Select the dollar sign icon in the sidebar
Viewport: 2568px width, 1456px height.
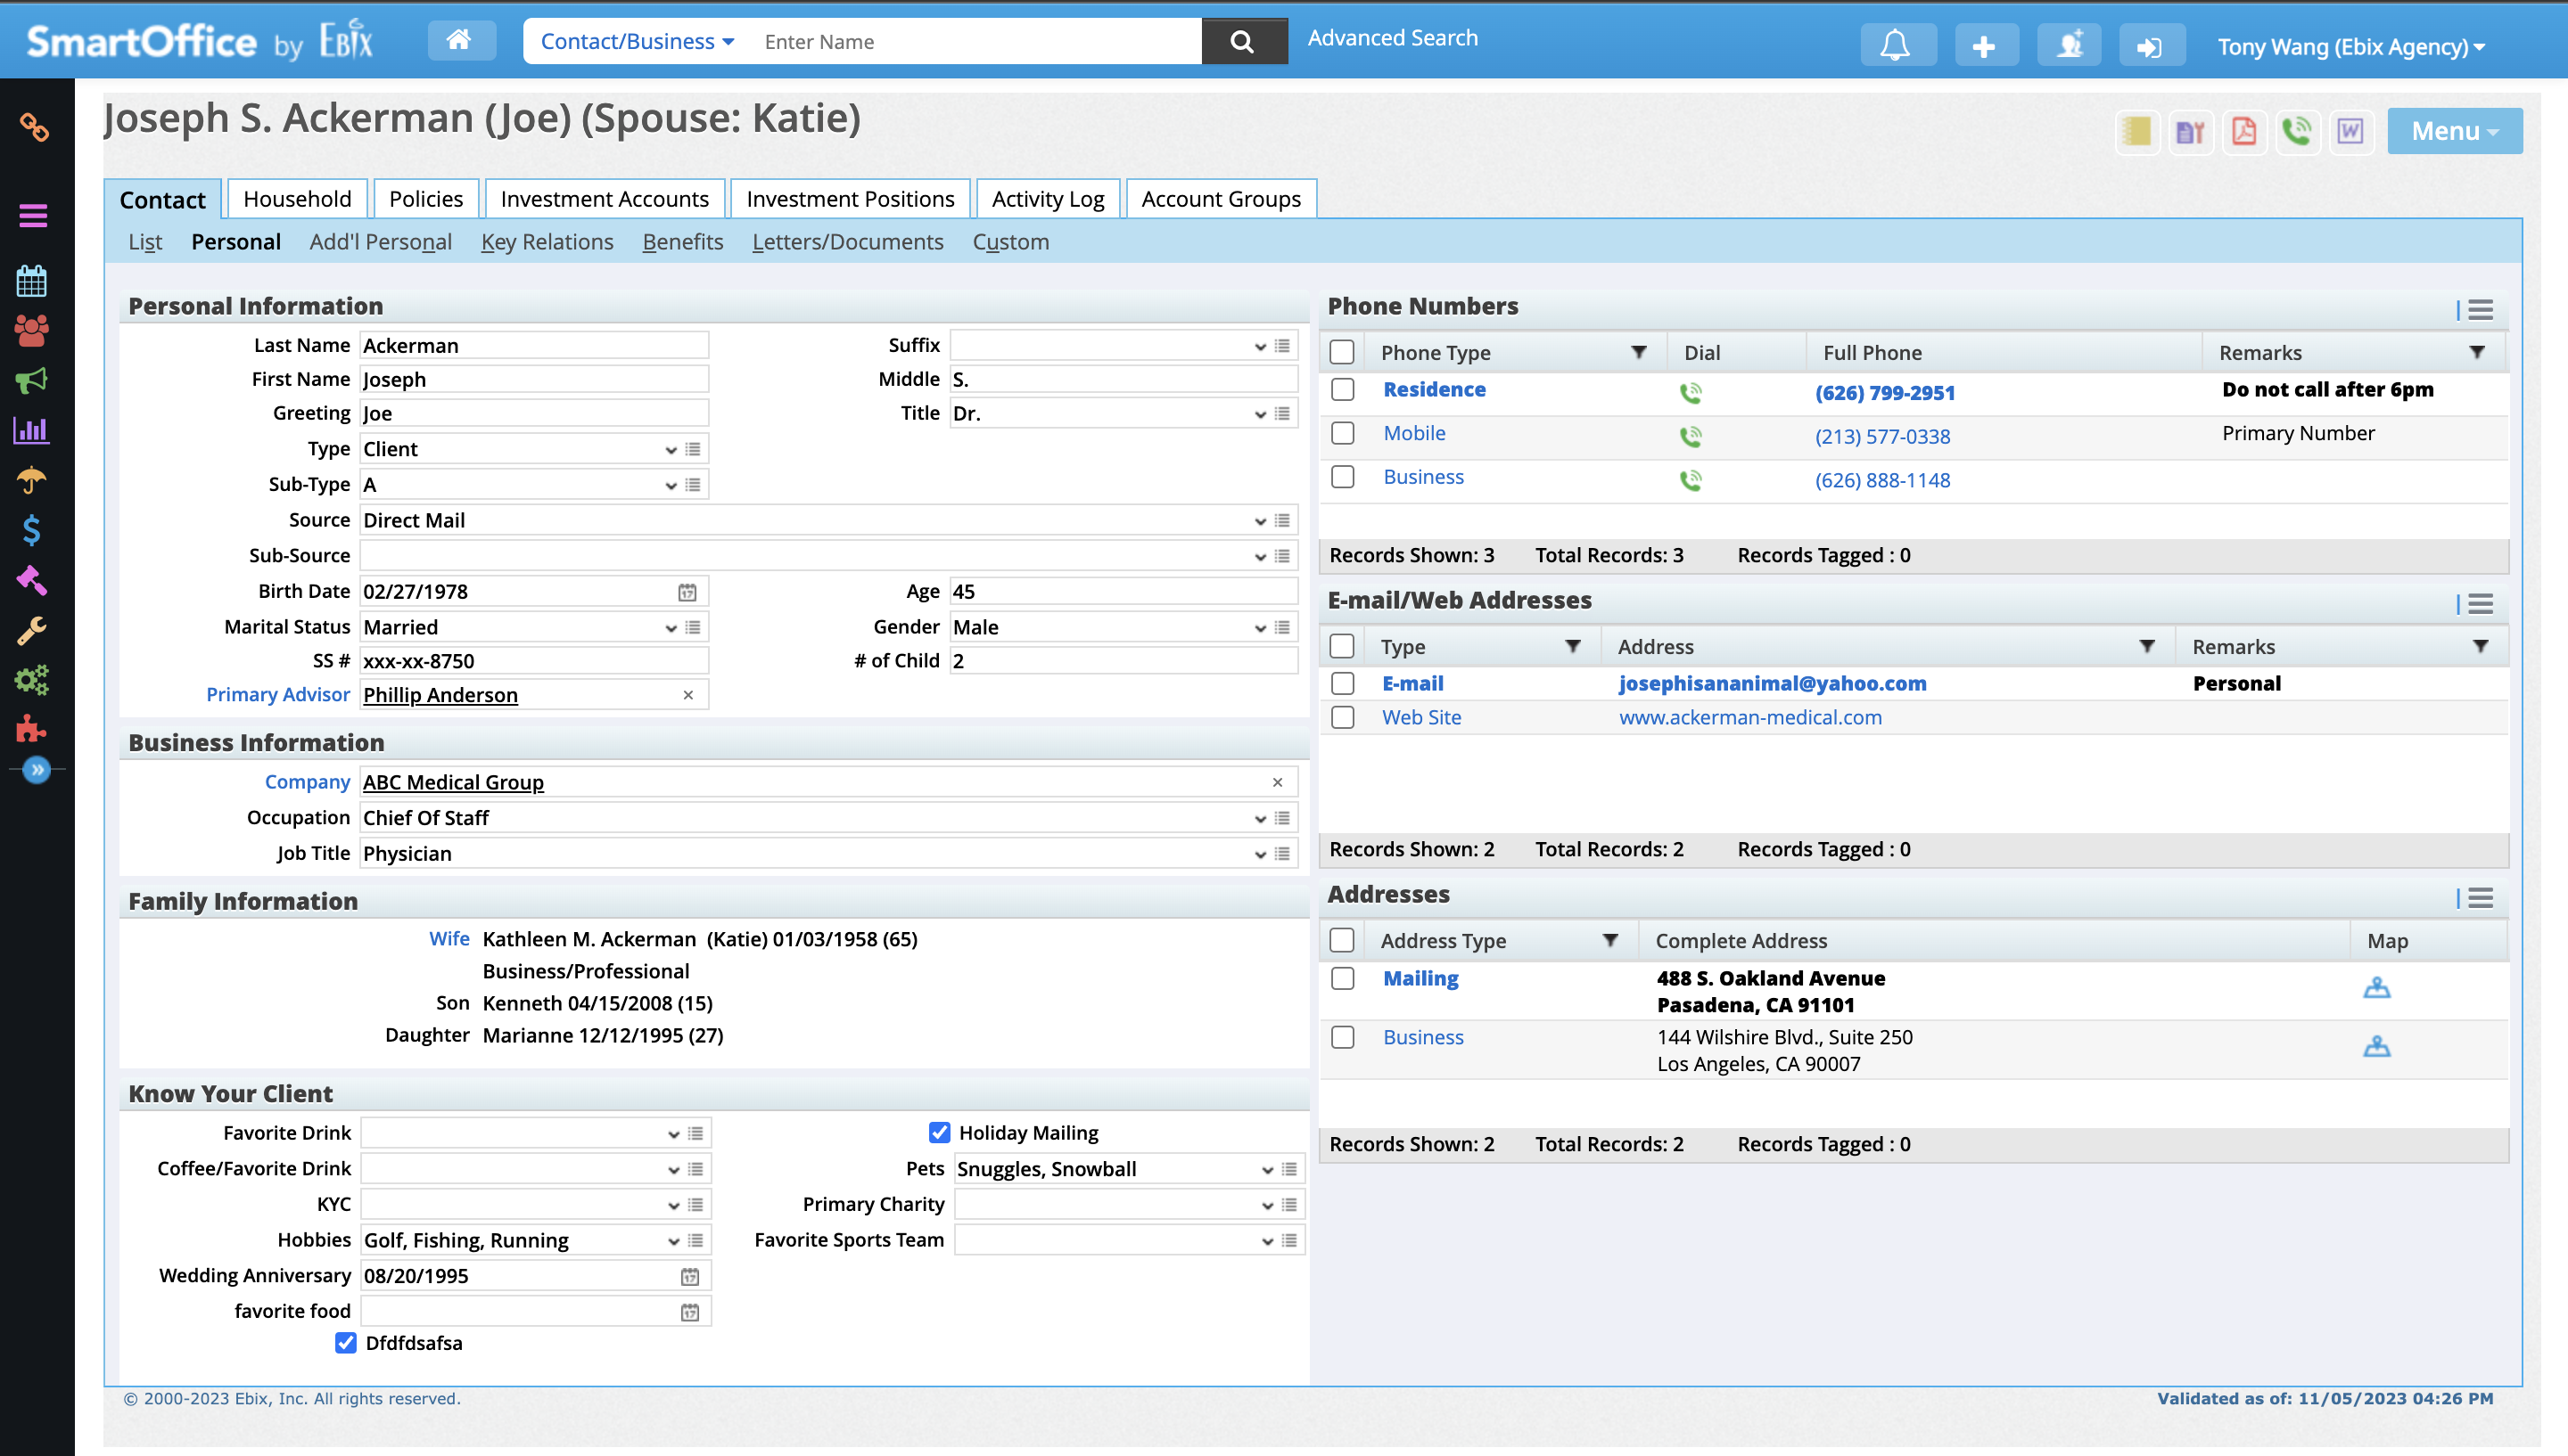31,530
